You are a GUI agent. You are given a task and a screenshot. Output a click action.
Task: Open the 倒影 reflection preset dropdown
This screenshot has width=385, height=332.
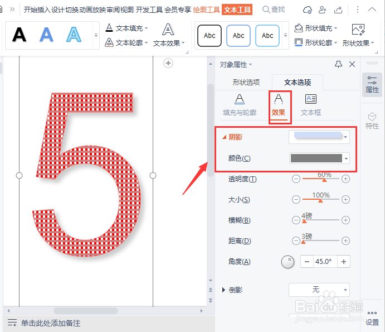coord(319,290)
